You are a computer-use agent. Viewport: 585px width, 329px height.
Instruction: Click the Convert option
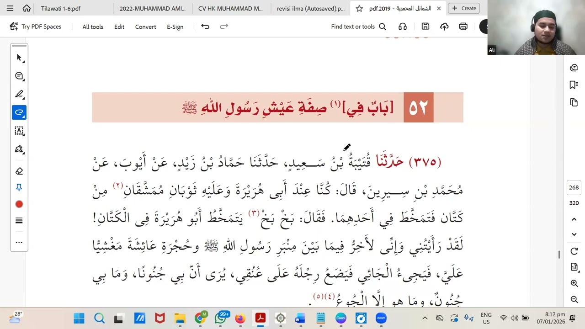pyautogui.click(x=146, y=27)
